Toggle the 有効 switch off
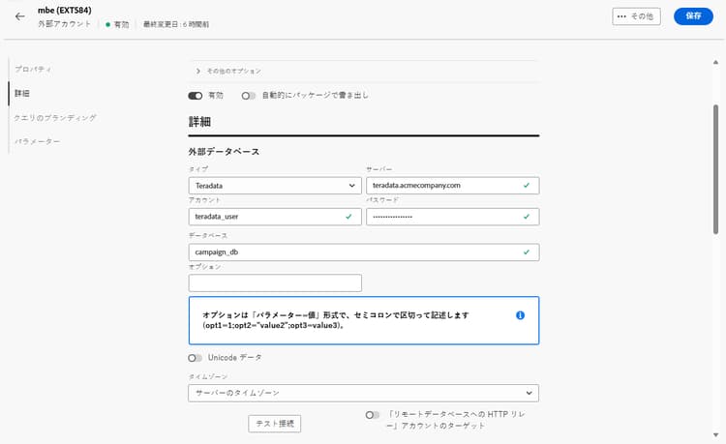726x444 pixels. click(x=196, y=96)
